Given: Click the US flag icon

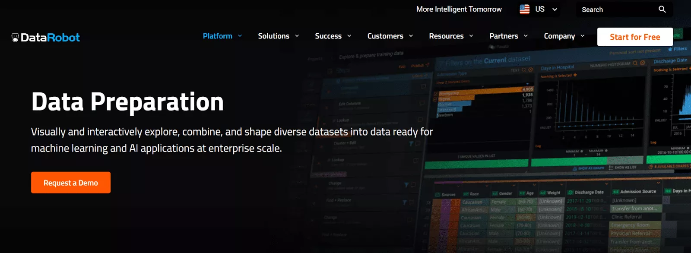Looking at the screenshot, I should coord(525,9).
